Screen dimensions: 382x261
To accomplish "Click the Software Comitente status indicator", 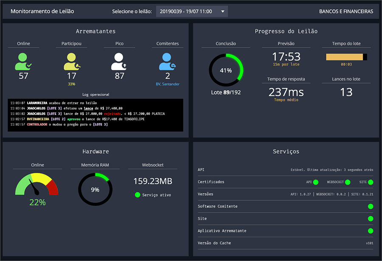I will (x=371, y=206).
